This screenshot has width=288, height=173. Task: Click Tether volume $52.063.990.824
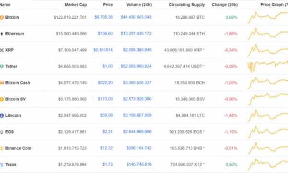[136, 66]
